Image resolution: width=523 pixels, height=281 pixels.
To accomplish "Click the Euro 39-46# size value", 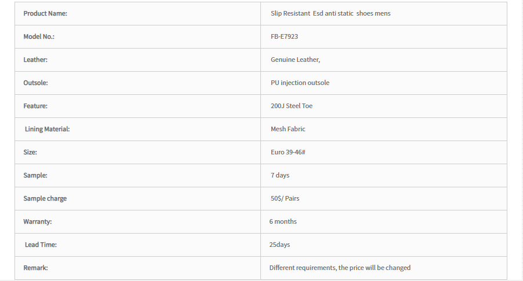I will tap(288, 152).
